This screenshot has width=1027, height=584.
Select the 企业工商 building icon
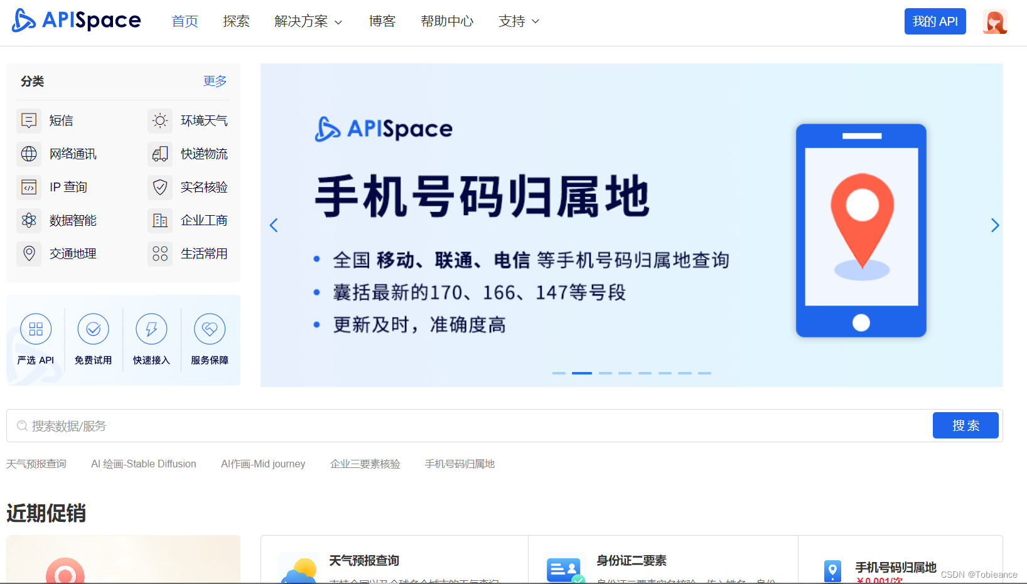tap(160, 220)
